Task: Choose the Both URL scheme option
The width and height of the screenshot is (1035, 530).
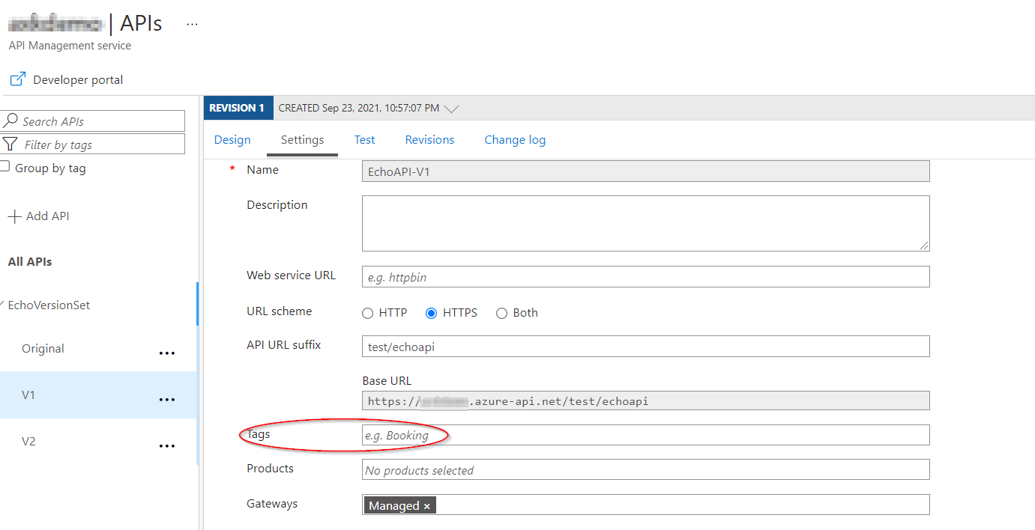Action: pyautogui.click(x=501, y=313)
